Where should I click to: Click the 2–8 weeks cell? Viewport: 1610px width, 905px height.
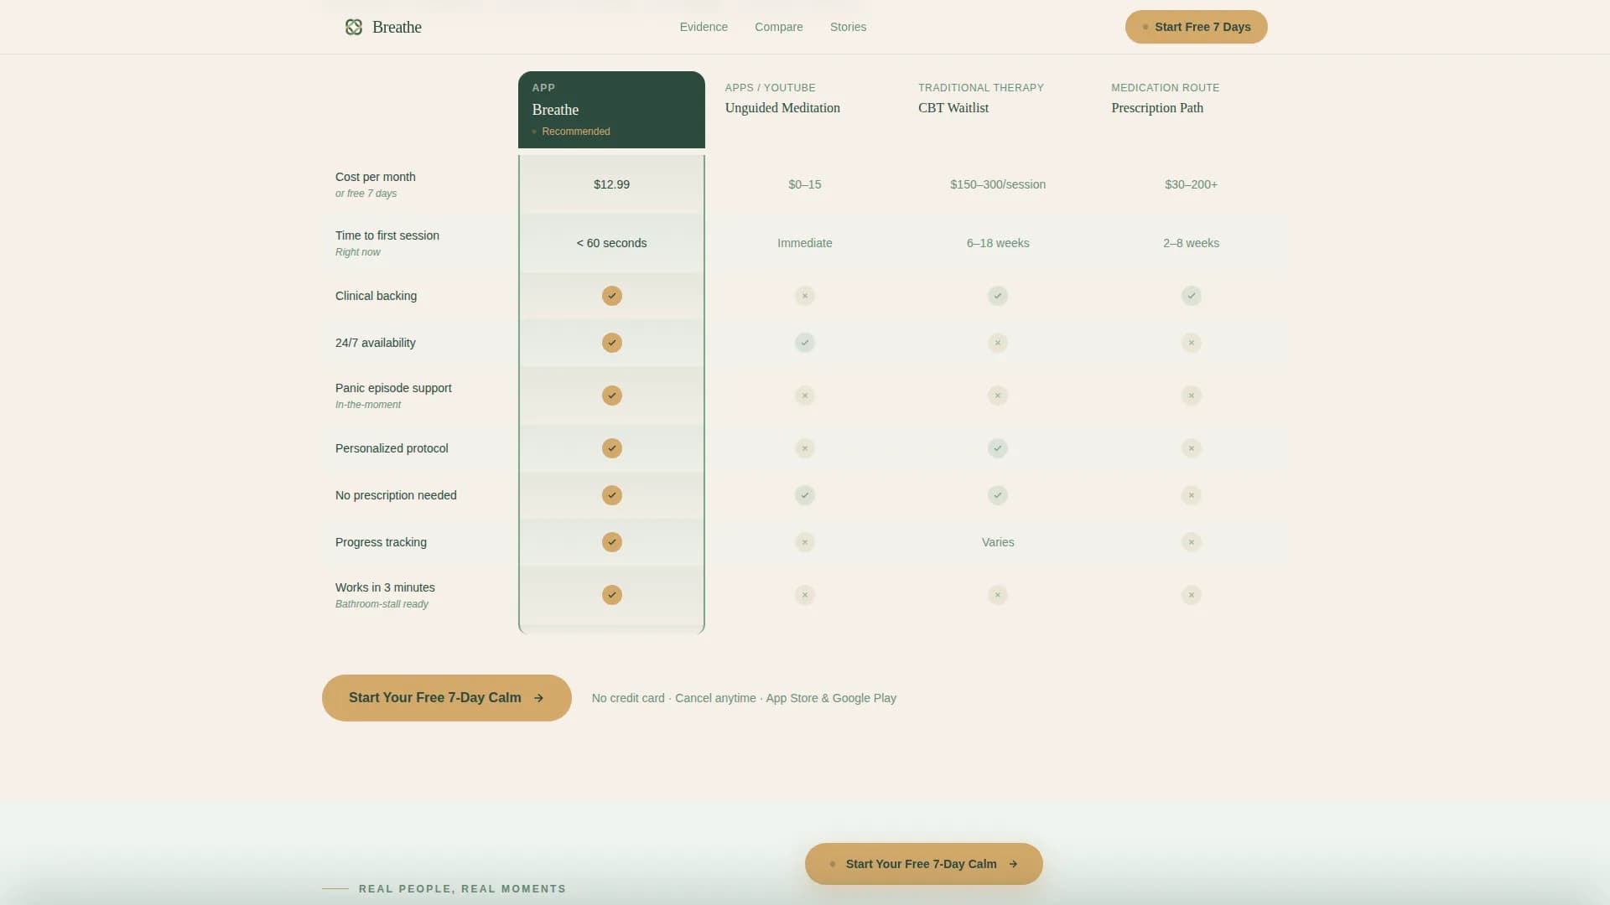1191,243
